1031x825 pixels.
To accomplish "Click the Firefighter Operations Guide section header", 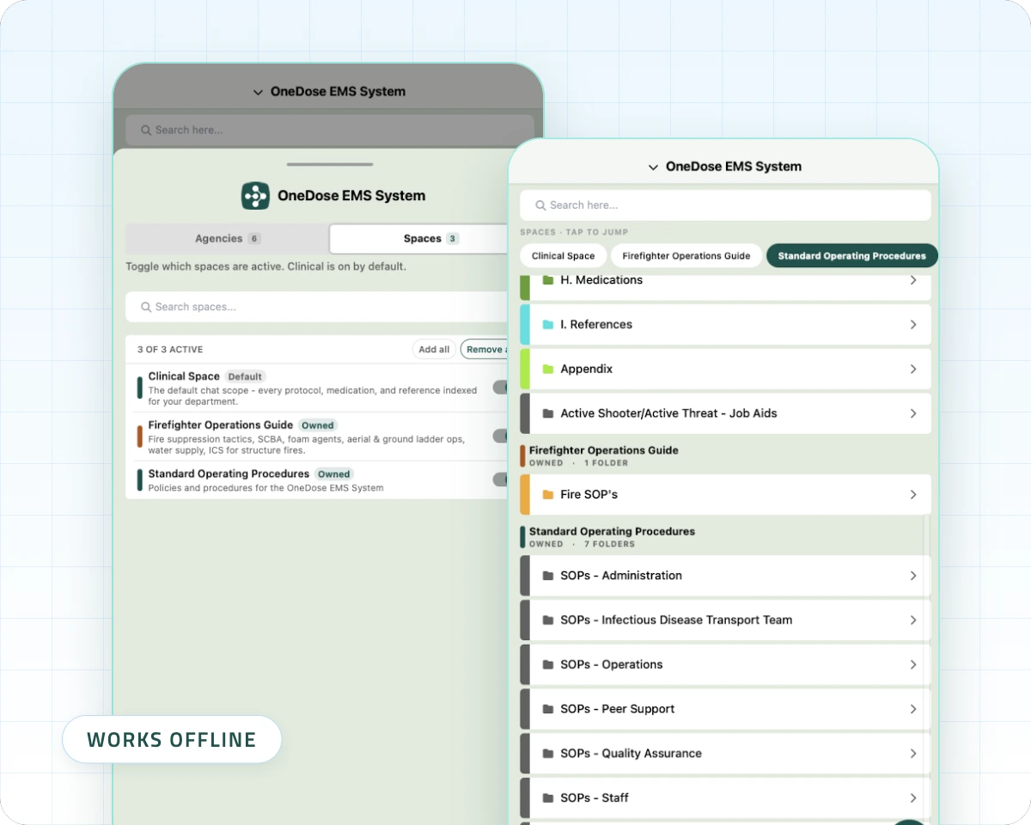I will (x=604, y=455).
